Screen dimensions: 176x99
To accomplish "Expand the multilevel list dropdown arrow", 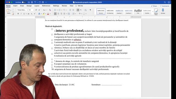I will click(x=66, y=10).
